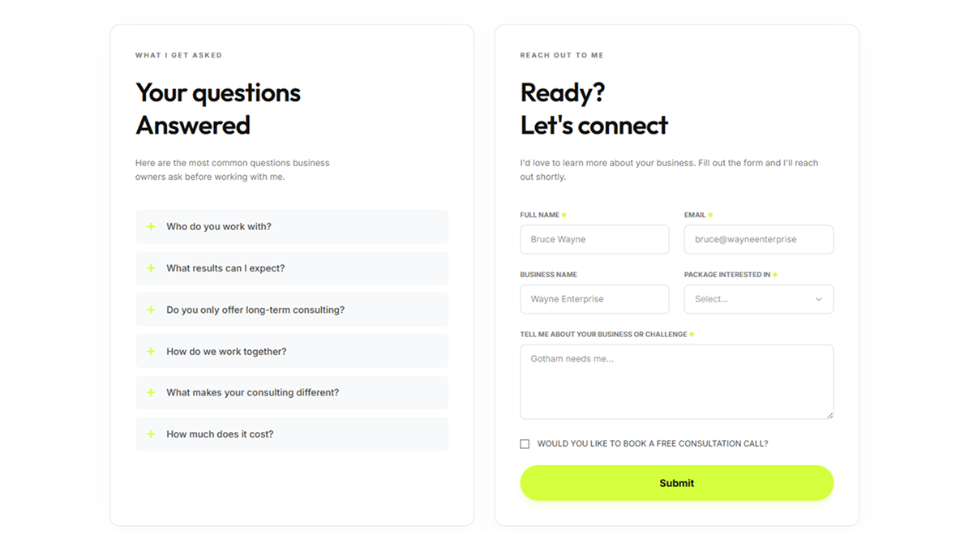Check the free consultation call checkbox
The width and height of the screenshot is (973, 547).
click(x=525, y=444)
